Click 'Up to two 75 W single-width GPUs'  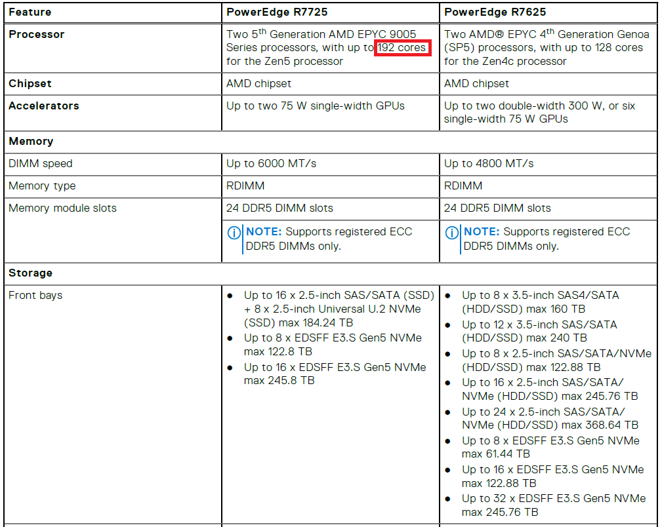[316, 106]
